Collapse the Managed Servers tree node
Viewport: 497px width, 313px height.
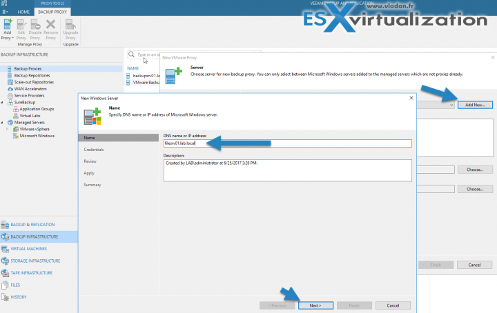pos(3,122)
